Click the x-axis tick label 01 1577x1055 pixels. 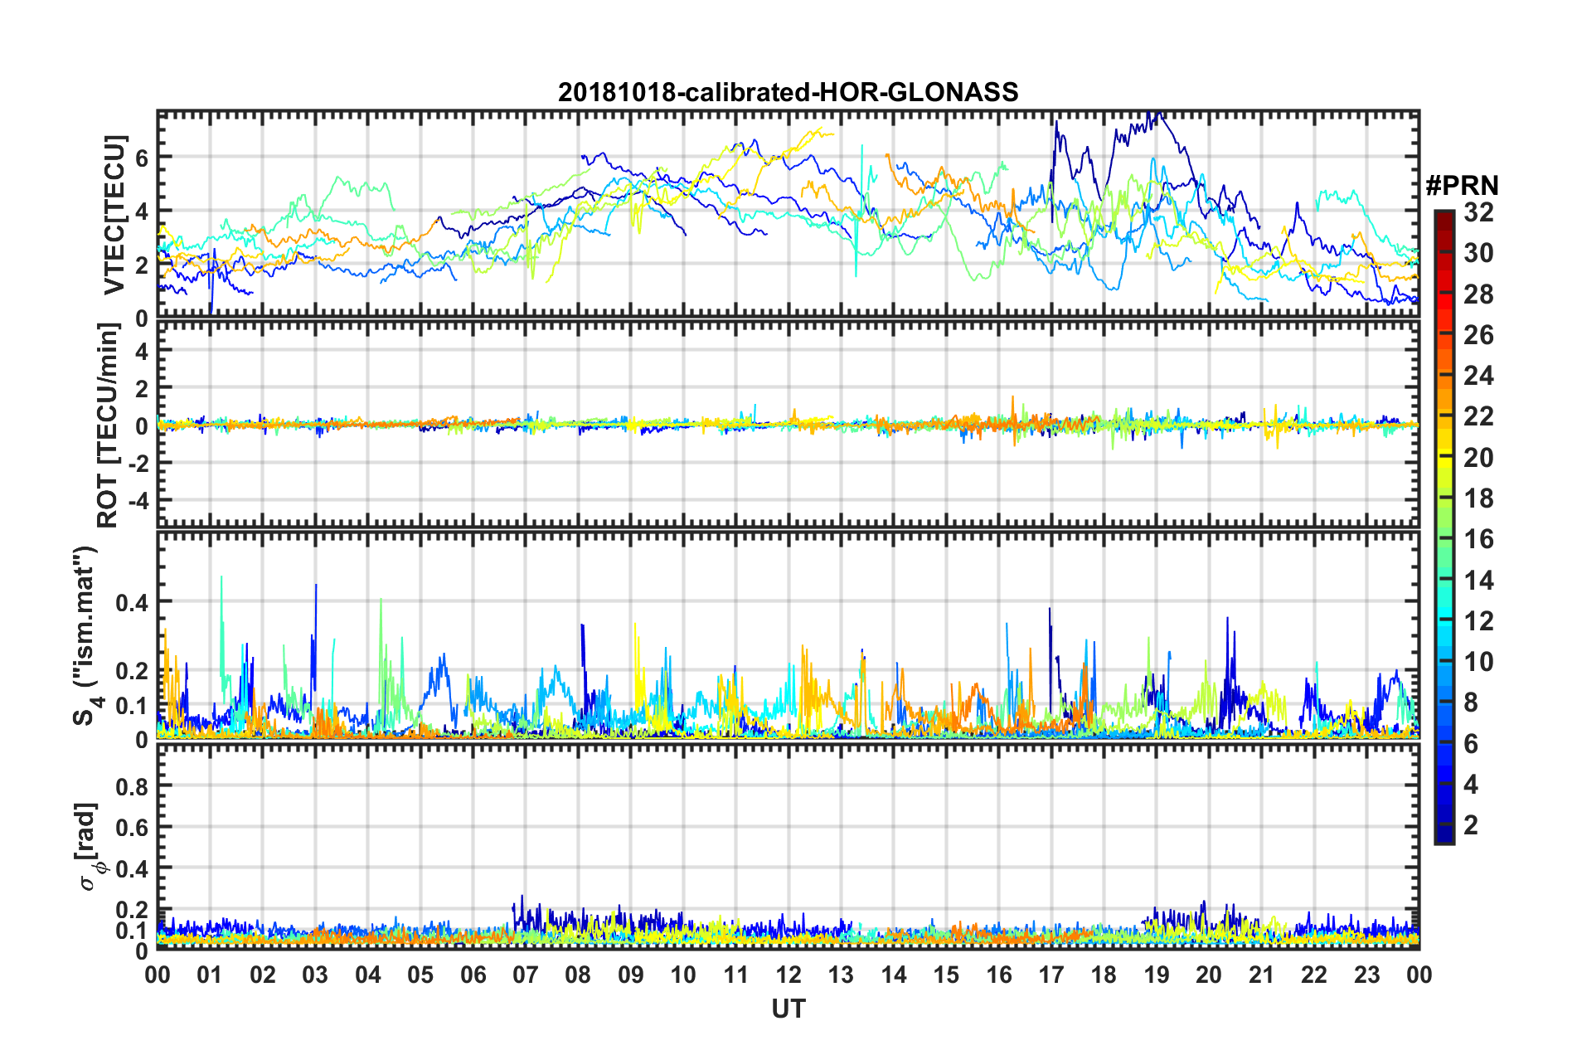pyautogui.click(x=210, y=975)
